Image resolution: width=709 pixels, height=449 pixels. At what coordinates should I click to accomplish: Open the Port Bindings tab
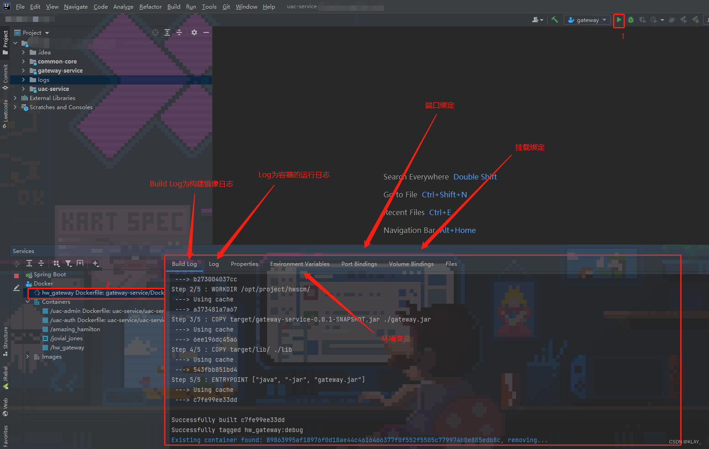click(x=359, y=264)
